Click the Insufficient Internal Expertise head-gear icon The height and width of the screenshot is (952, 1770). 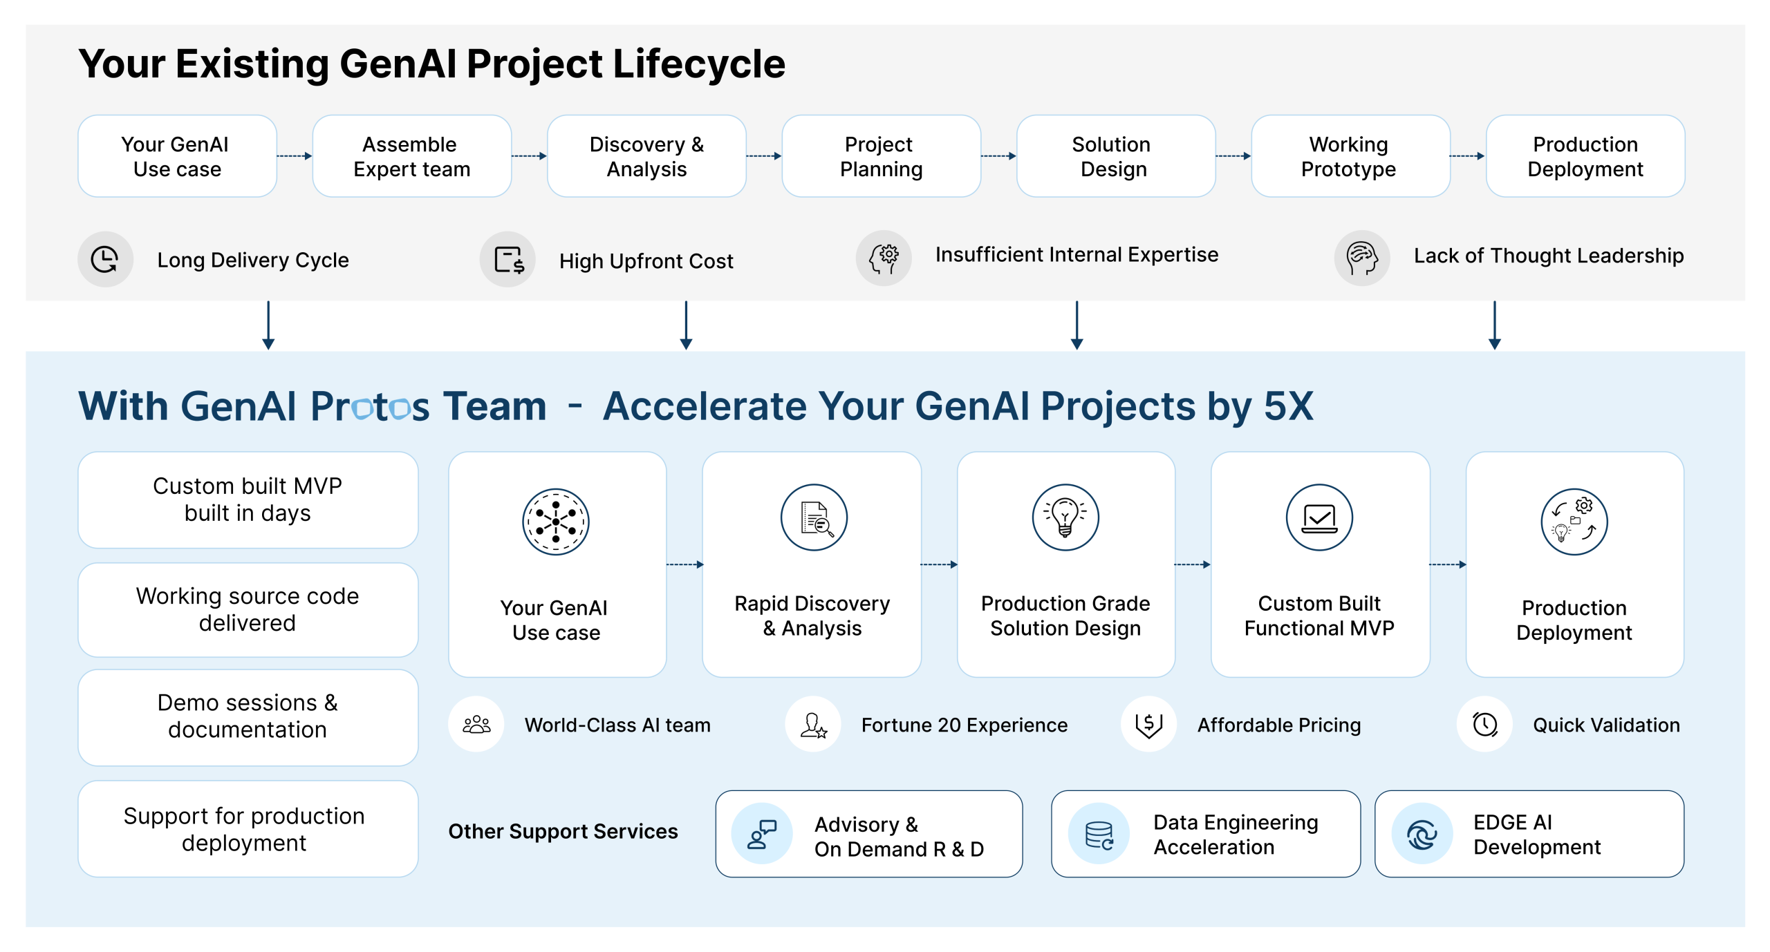[x=884, y=258]
